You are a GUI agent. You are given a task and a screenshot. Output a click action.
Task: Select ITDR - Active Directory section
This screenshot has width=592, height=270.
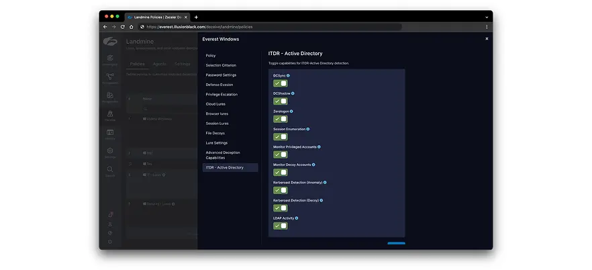pyautogui.click(x=230, y=167)
